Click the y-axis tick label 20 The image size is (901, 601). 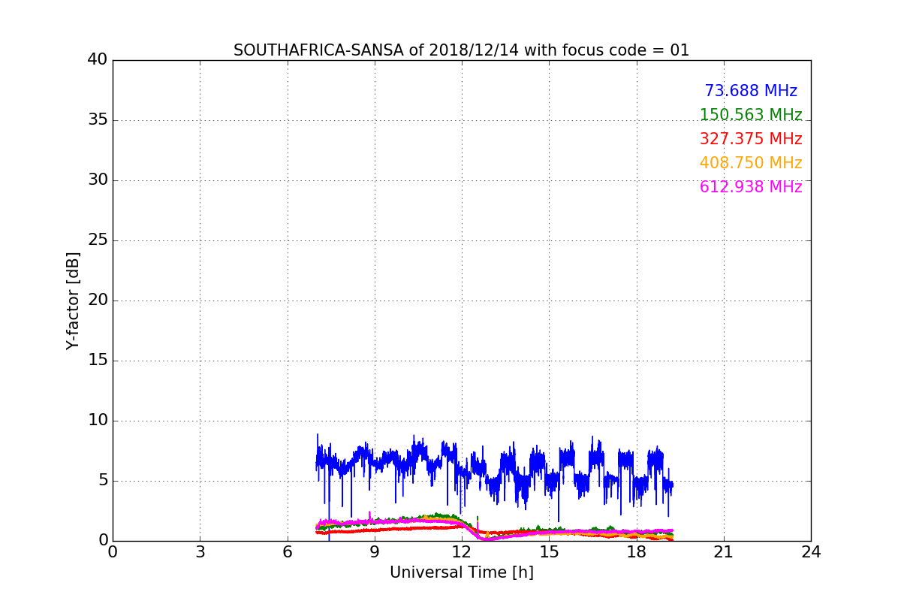pyautogui.click(x=98, y=300)
